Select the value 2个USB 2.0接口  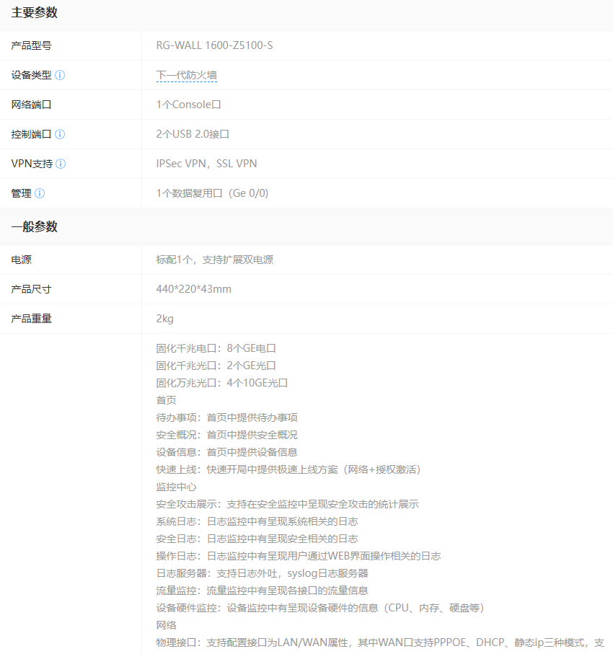193,134
